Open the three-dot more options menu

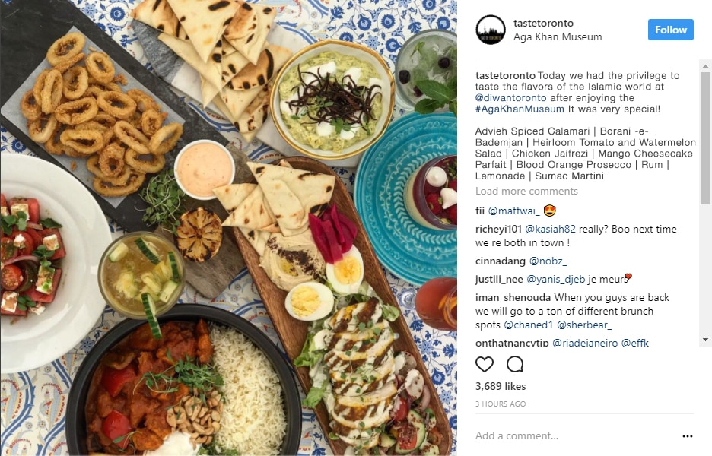click(x=688, y=436)
